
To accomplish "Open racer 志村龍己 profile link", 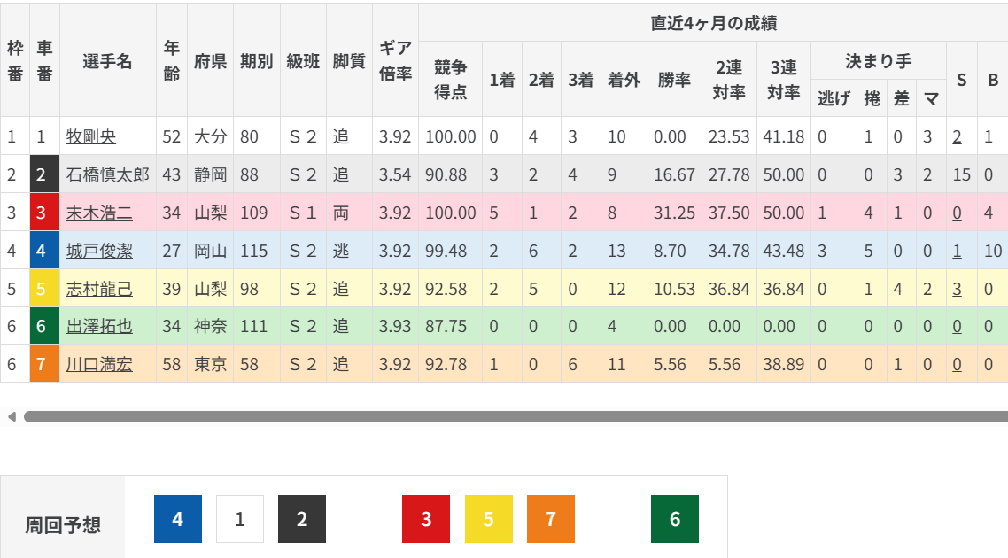I will point(99,289).
